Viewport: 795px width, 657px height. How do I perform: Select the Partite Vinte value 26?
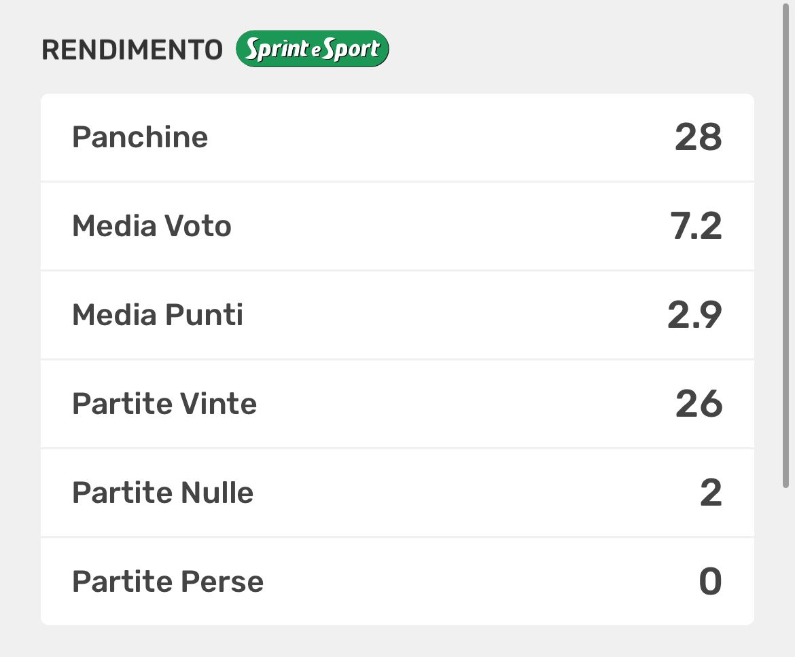[699, 404]
